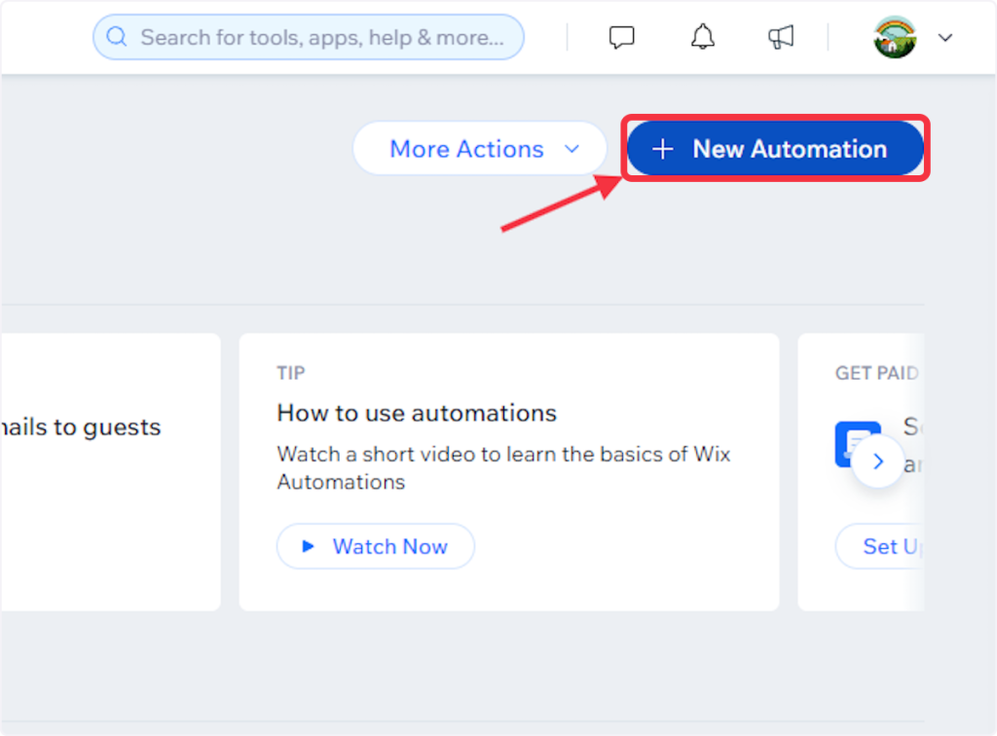Select the 'mails to guests' suggestion card
997x736 pixels.
pyautogui.click(x=109, y=472)
